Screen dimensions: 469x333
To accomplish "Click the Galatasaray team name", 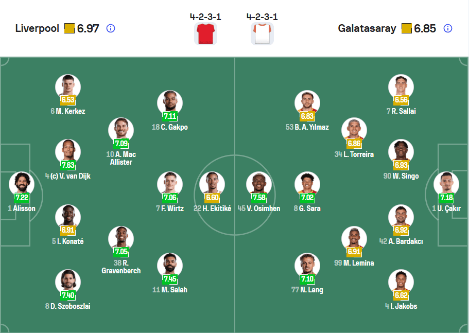I will pos(367,28).
